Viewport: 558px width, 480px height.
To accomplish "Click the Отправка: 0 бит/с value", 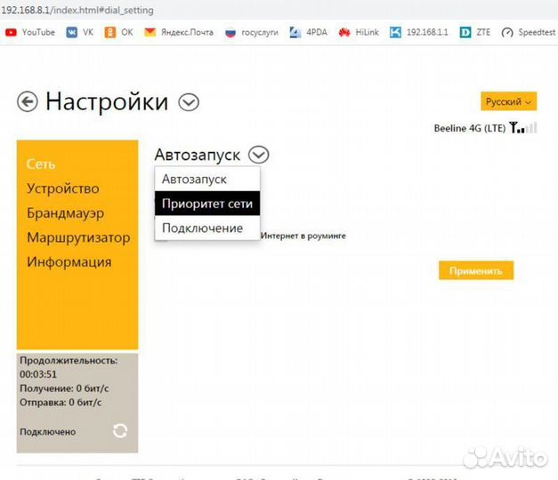I will [61, 402].
